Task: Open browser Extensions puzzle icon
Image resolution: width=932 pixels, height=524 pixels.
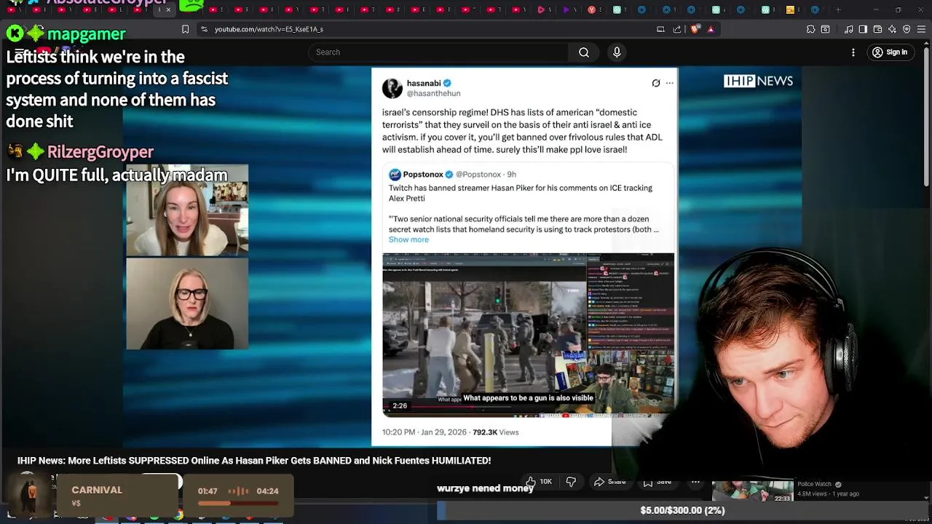Action: [x=810, y=29]
